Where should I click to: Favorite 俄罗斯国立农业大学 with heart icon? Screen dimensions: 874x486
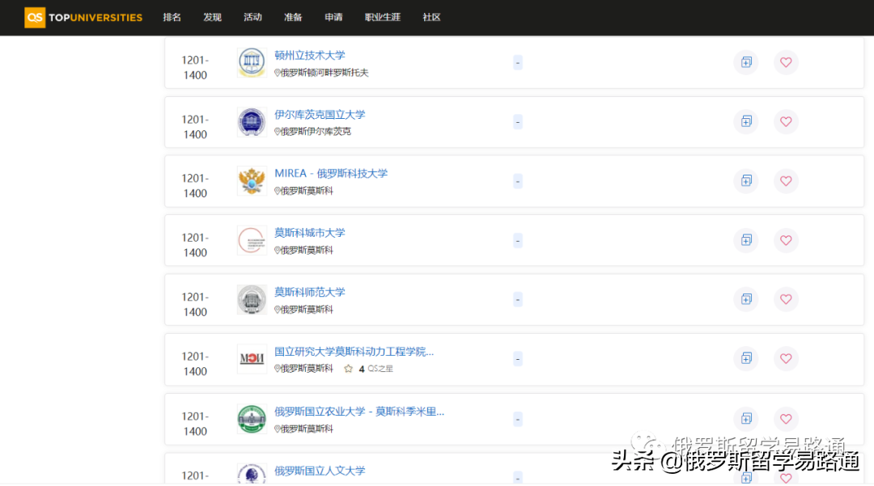click(x=786, y=419)
